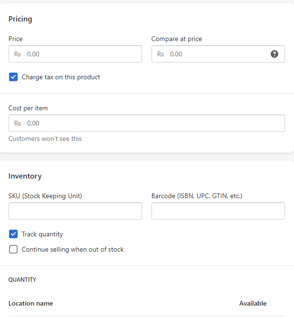Uncheck the Charge tax on this product checkbox
The image size is (294, 318).
pos(13,77)
